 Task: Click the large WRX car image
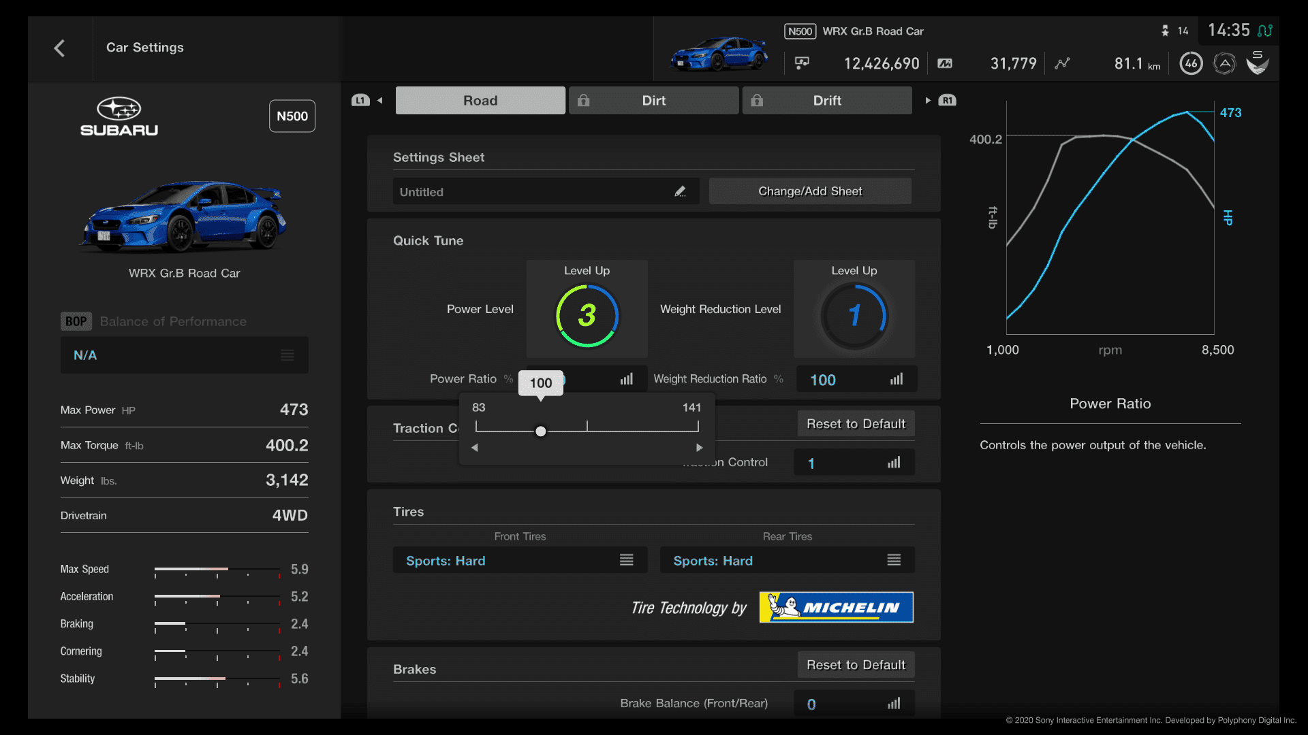pyautogui.click(x=184, y=216)
